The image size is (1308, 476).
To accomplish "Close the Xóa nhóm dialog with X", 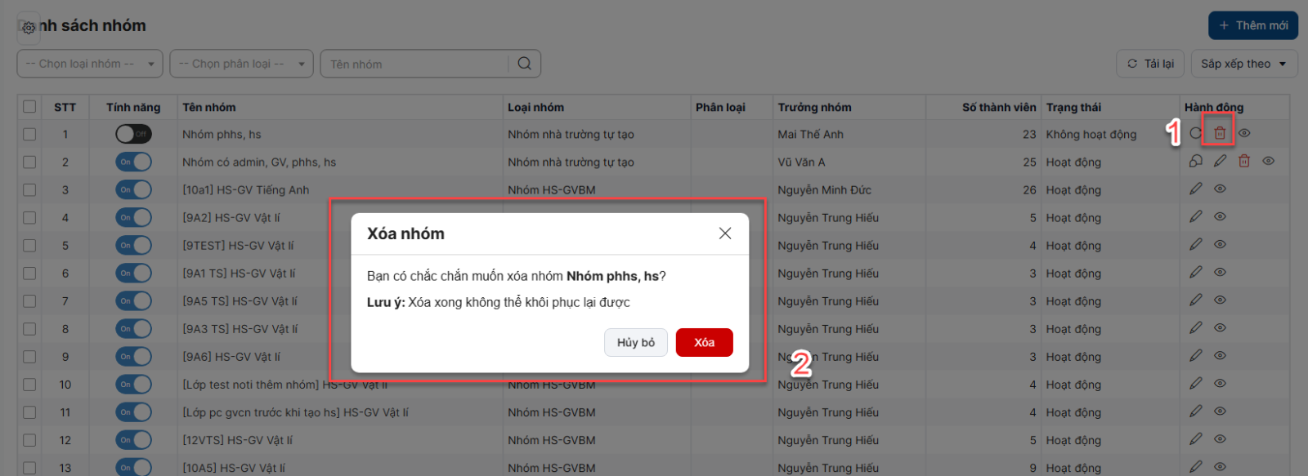I will [x=724, y=234].
